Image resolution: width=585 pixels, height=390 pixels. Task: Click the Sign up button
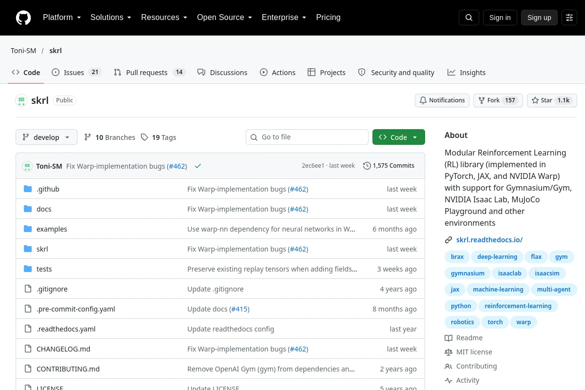click(539, 18)
